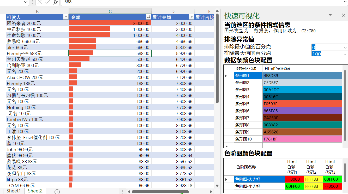The height and width of the screenshot is (194, 348).
Task: Click the Insert Function fx icon
Action: (55, 2)
